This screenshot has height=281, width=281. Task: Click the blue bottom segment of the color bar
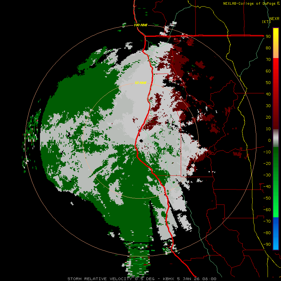click(276, 234)
